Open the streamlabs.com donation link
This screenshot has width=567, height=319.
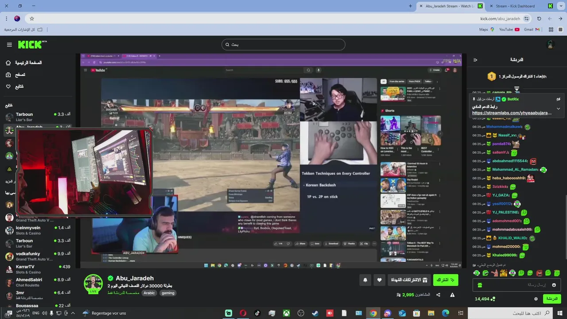click(512, 113)
